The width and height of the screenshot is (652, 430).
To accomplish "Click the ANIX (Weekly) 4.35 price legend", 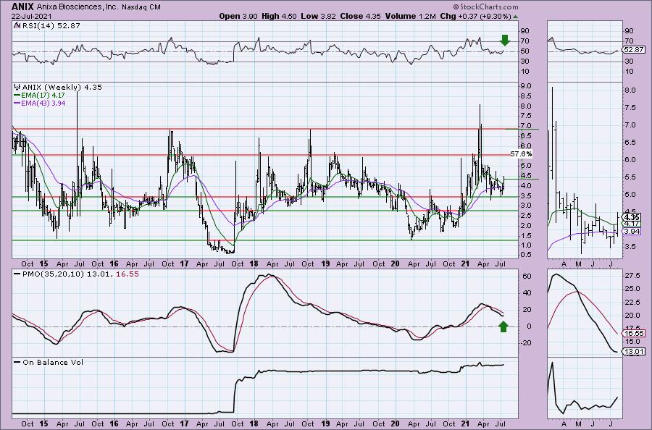I will (62, 88).
